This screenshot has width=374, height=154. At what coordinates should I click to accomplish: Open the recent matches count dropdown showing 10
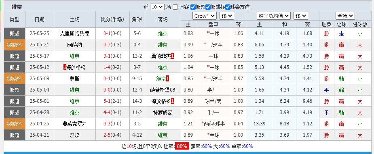click(x=157, y=7)
